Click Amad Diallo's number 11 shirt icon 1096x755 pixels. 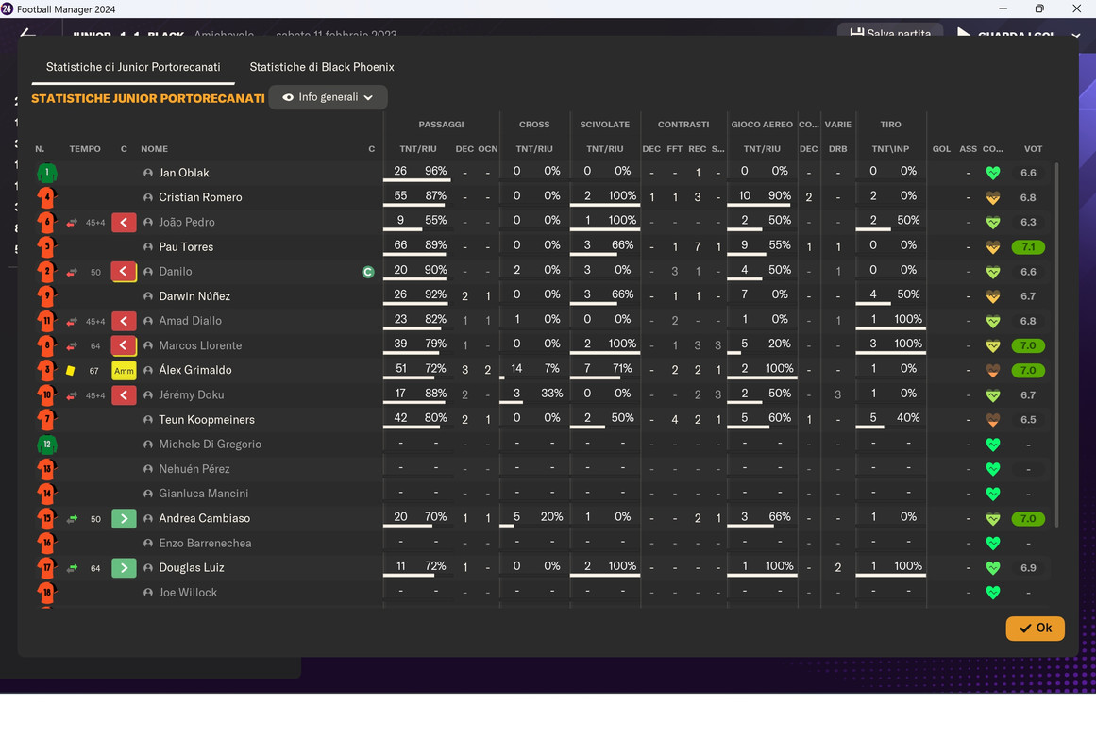47,321
